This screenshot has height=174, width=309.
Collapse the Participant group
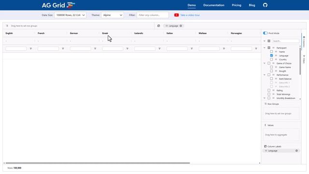[265, 48]
